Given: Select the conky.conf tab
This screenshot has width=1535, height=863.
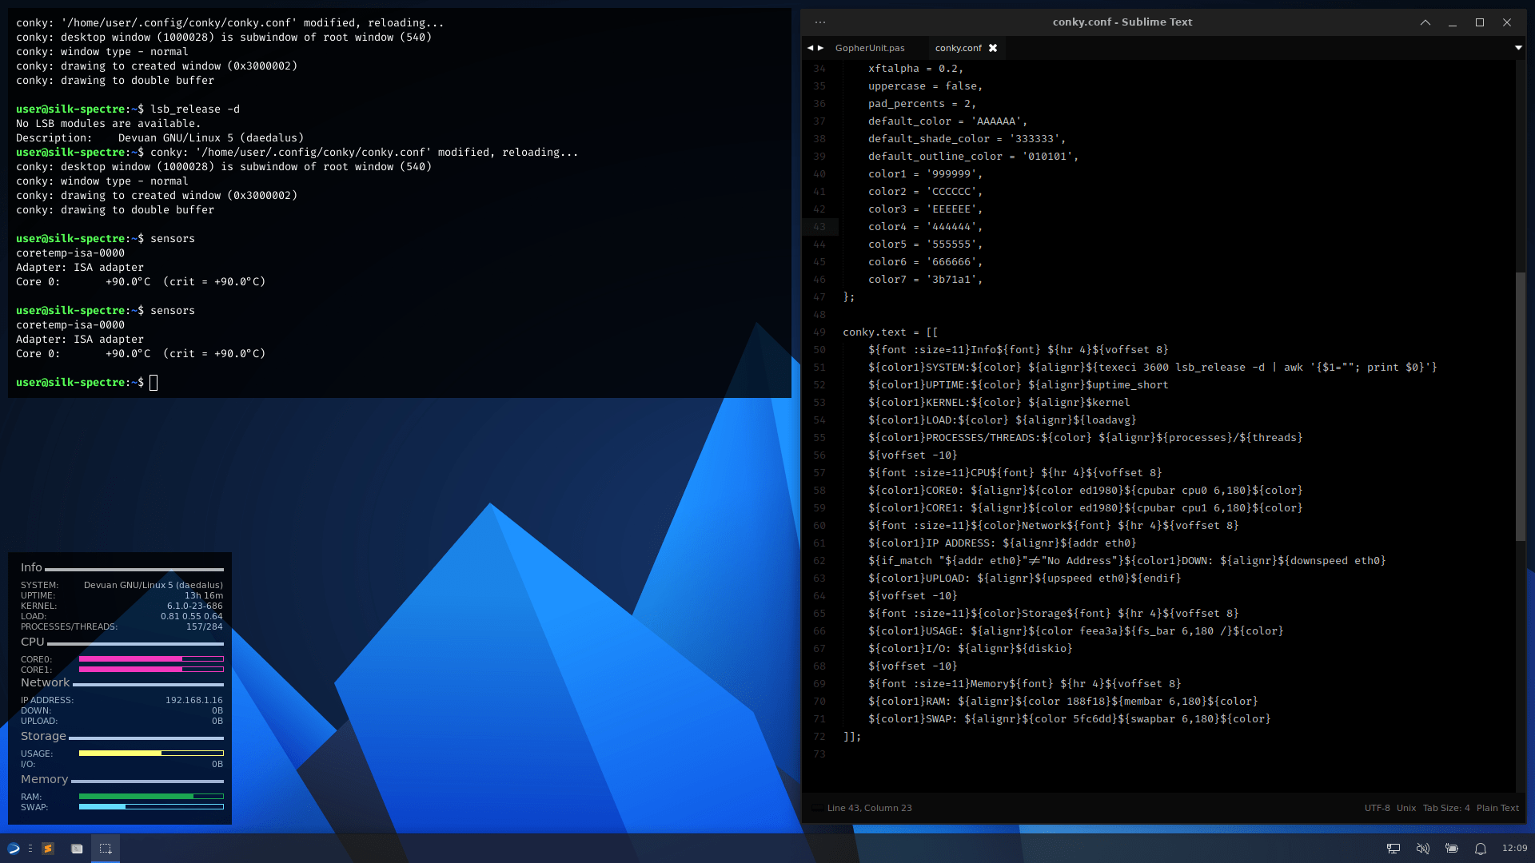Looking at the screenshot, I should coord(959,48).
